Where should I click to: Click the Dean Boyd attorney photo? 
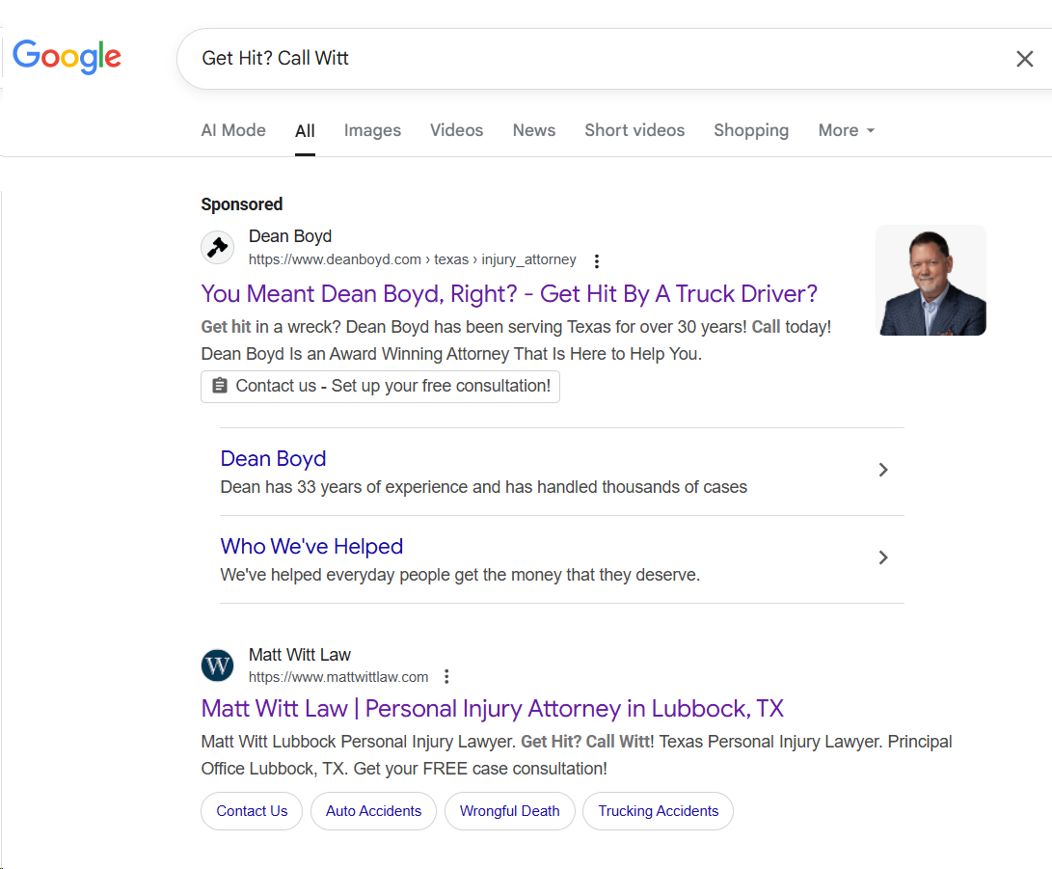point(931,281)
